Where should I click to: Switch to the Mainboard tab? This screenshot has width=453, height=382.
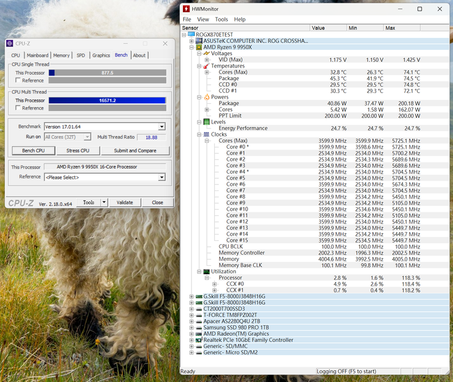(38, 55)
